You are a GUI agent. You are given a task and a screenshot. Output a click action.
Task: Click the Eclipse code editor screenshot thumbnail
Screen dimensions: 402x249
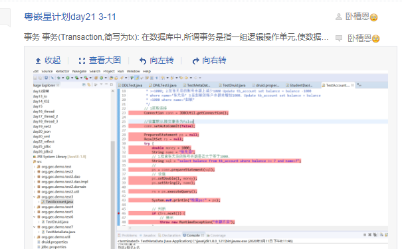(211, 159)
